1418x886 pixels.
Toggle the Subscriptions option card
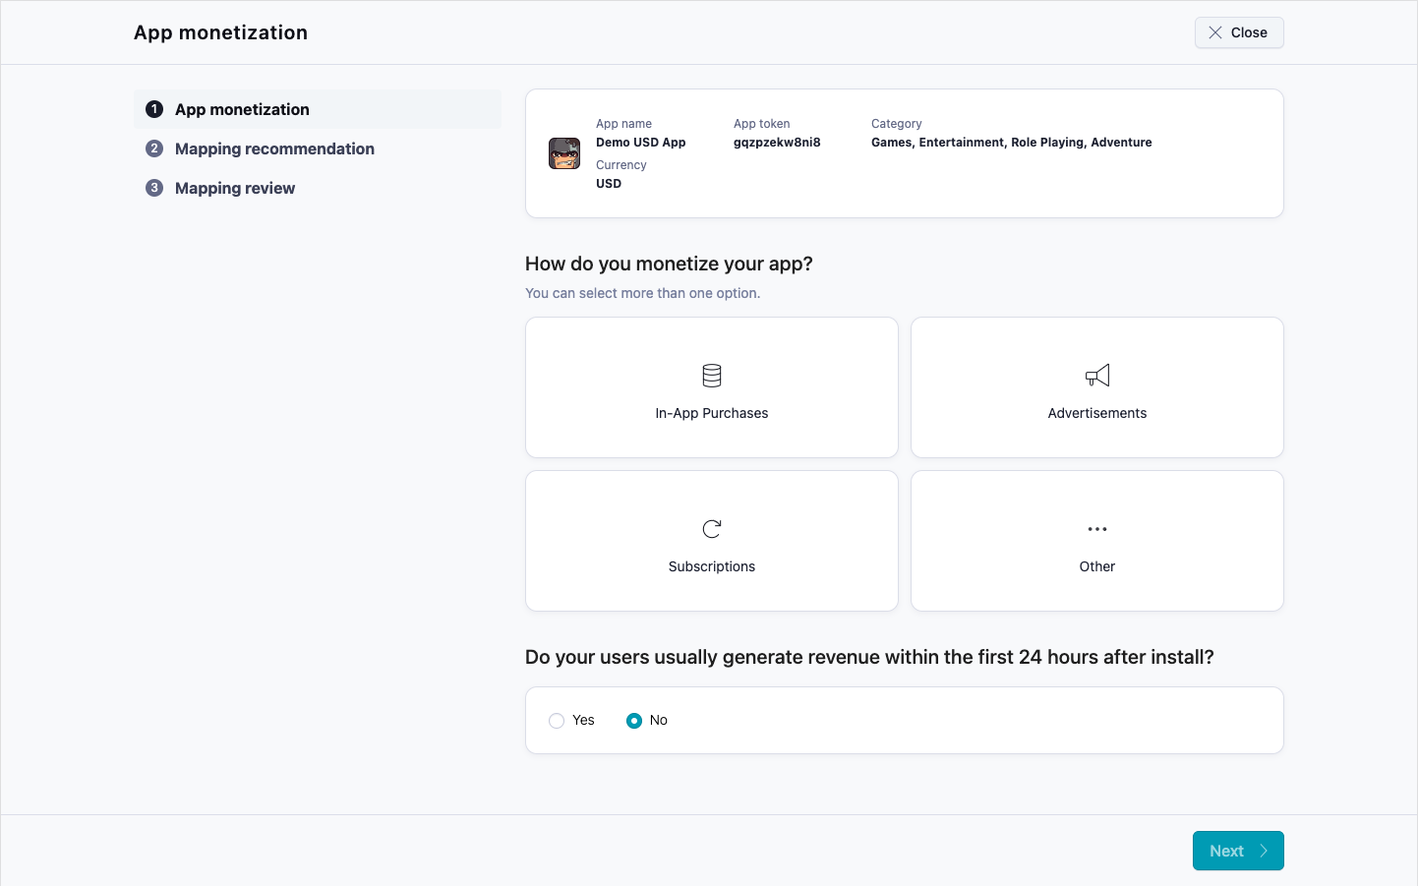tap(711, 541)
